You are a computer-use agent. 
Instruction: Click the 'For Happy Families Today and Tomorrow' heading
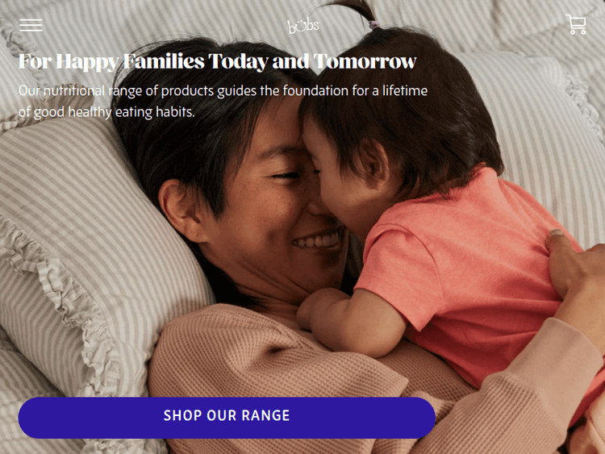point(218,62)
